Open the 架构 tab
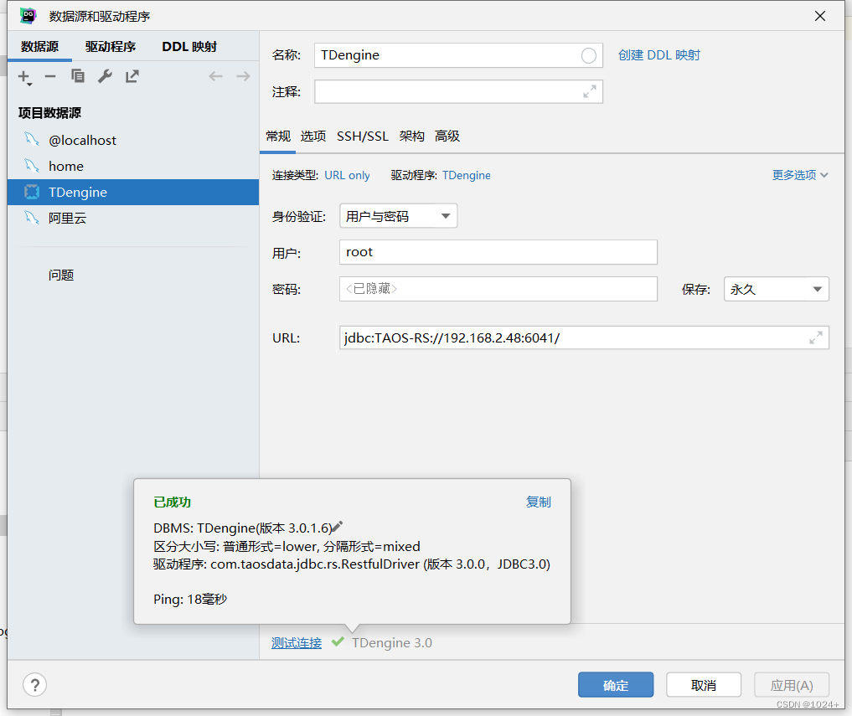Viewport: 852px width, 716px height. (412, 136)
